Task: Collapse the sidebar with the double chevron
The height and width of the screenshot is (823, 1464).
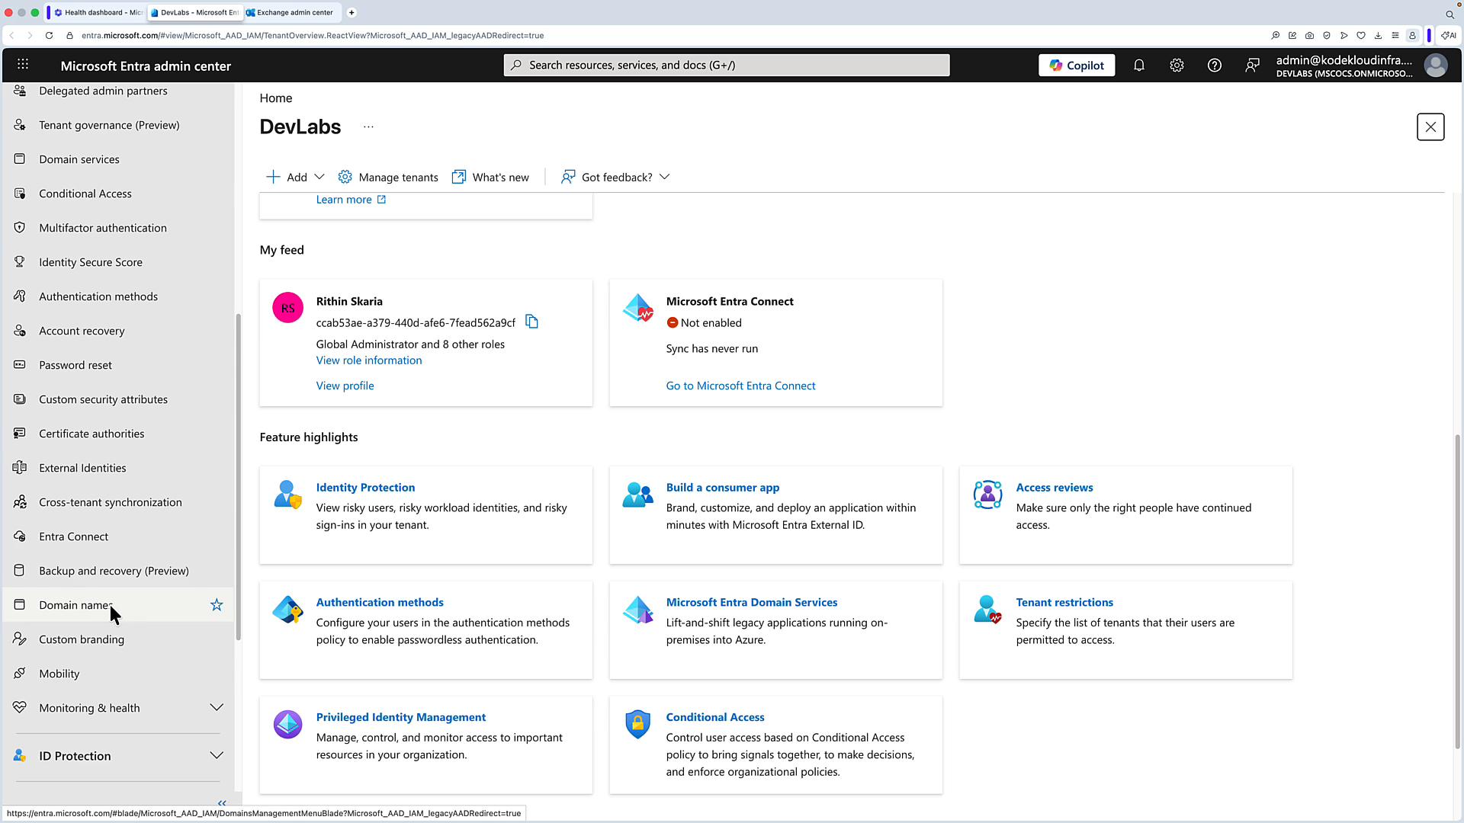Action: pyautogui.click(x=222, y=803)
